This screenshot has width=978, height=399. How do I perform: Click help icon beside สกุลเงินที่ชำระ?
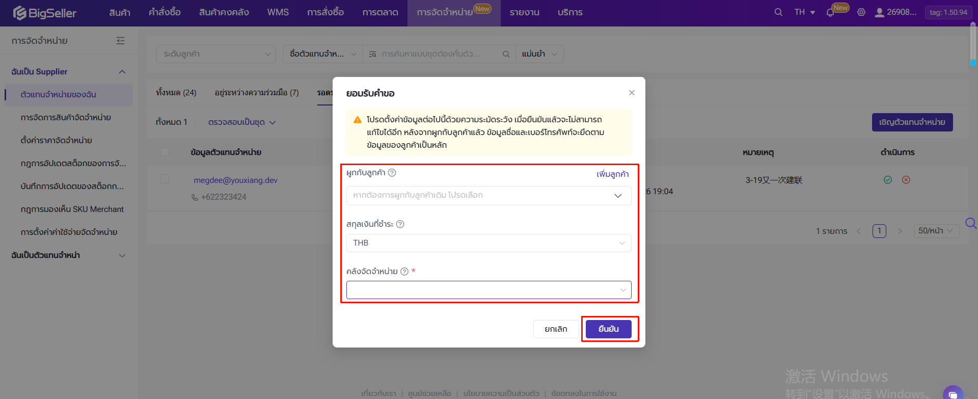tap(400, 224)
